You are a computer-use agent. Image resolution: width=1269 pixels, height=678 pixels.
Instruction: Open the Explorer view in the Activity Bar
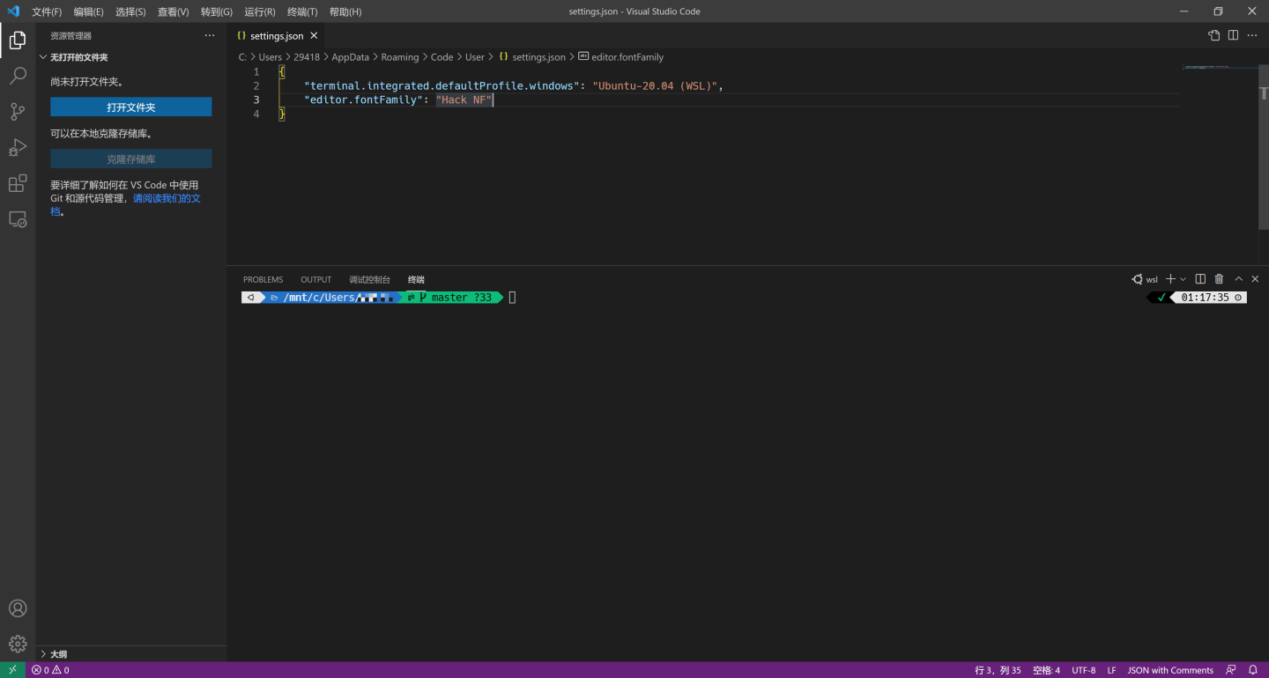[x=18, y=40]
